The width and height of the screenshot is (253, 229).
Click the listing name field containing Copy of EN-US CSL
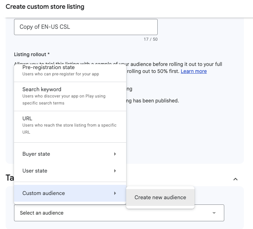pos(86,27)
